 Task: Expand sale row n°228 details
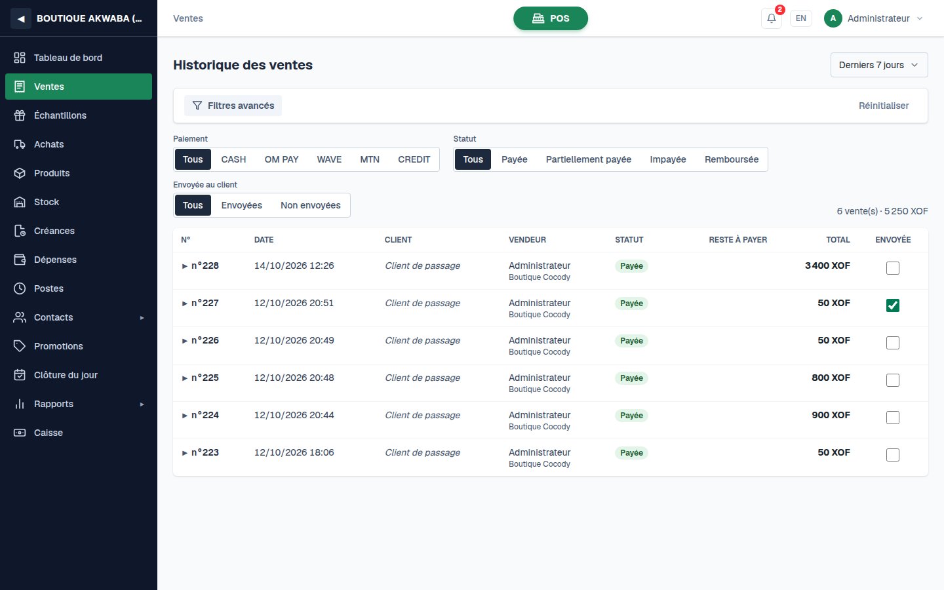[x=185, y=266]
